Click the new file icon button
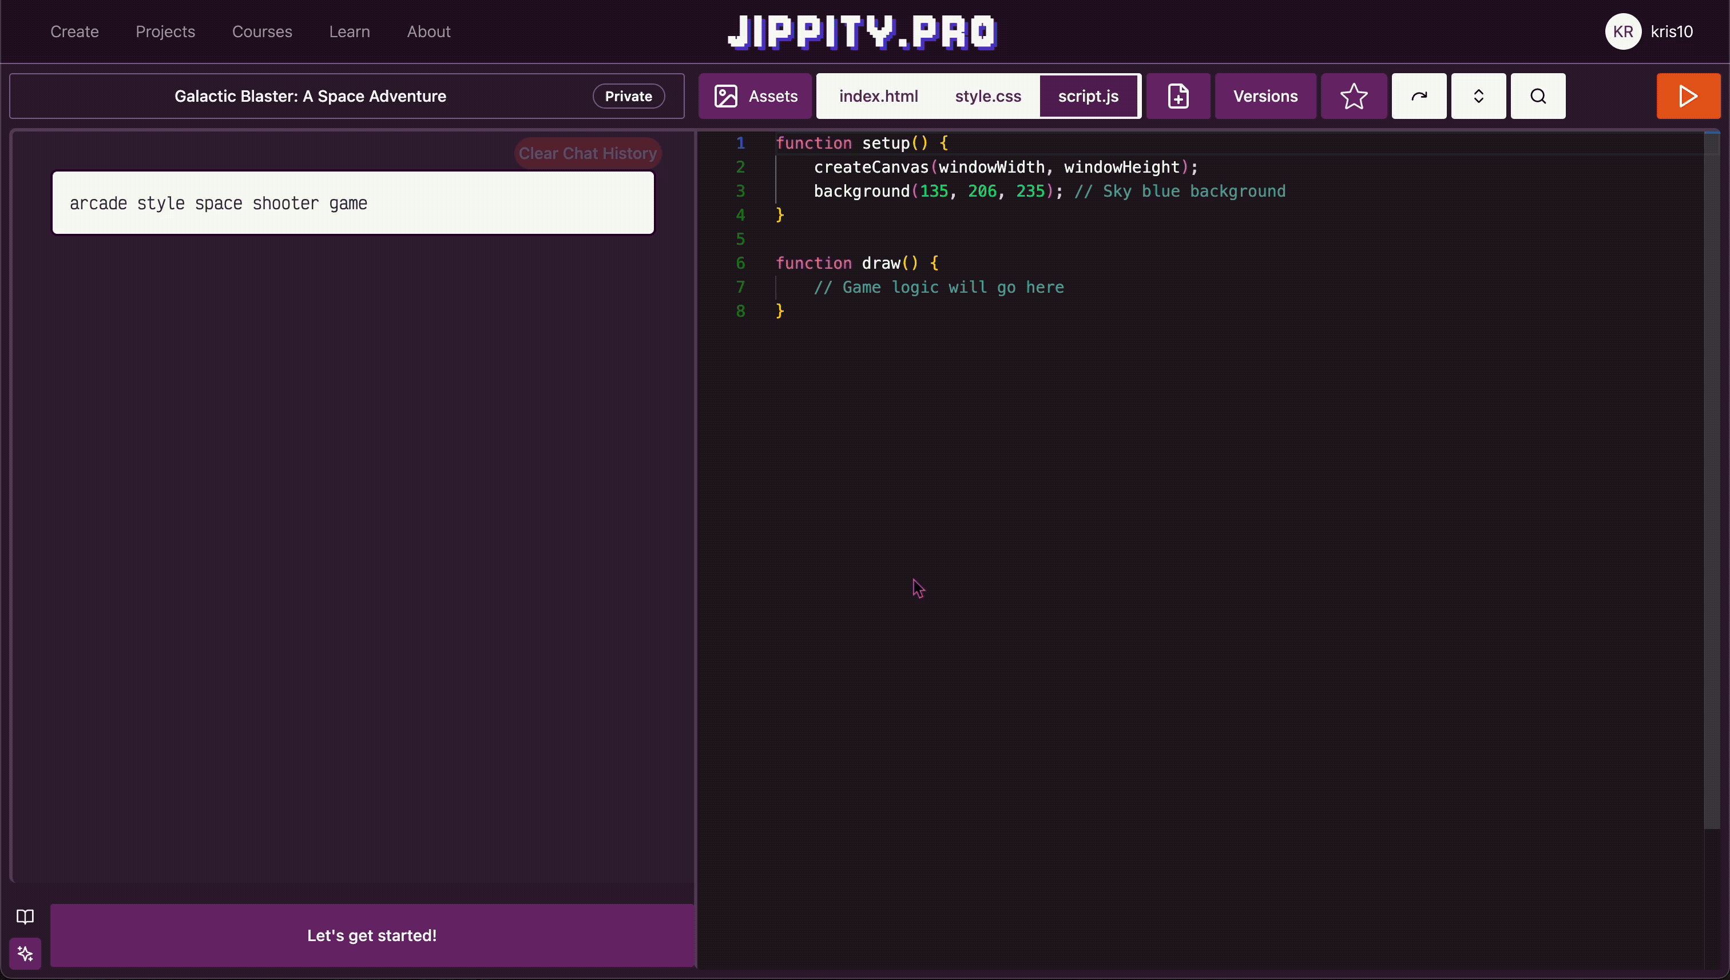 (x=1178, y=96)
